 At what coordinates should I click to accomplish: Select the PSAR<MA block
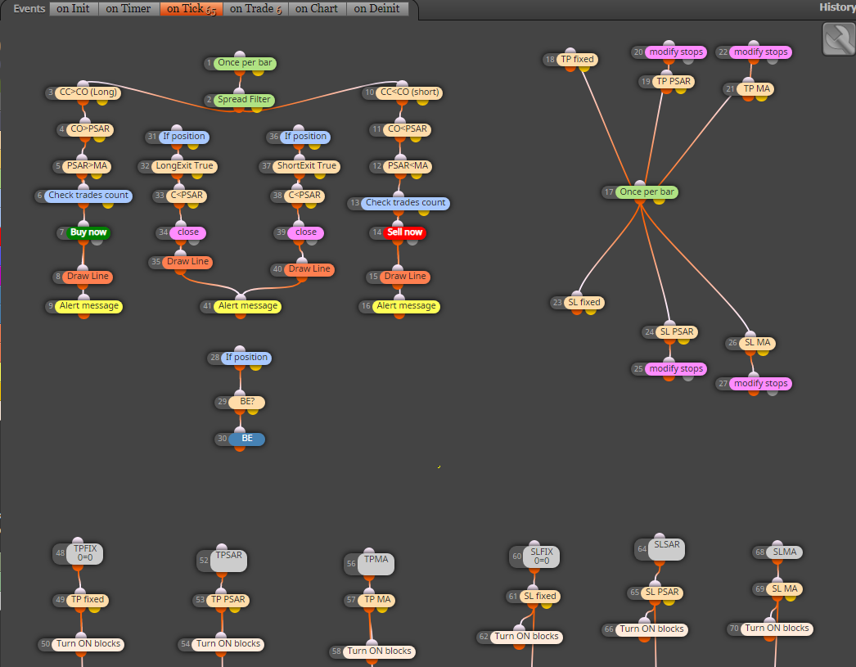click(x=408, y=166)
